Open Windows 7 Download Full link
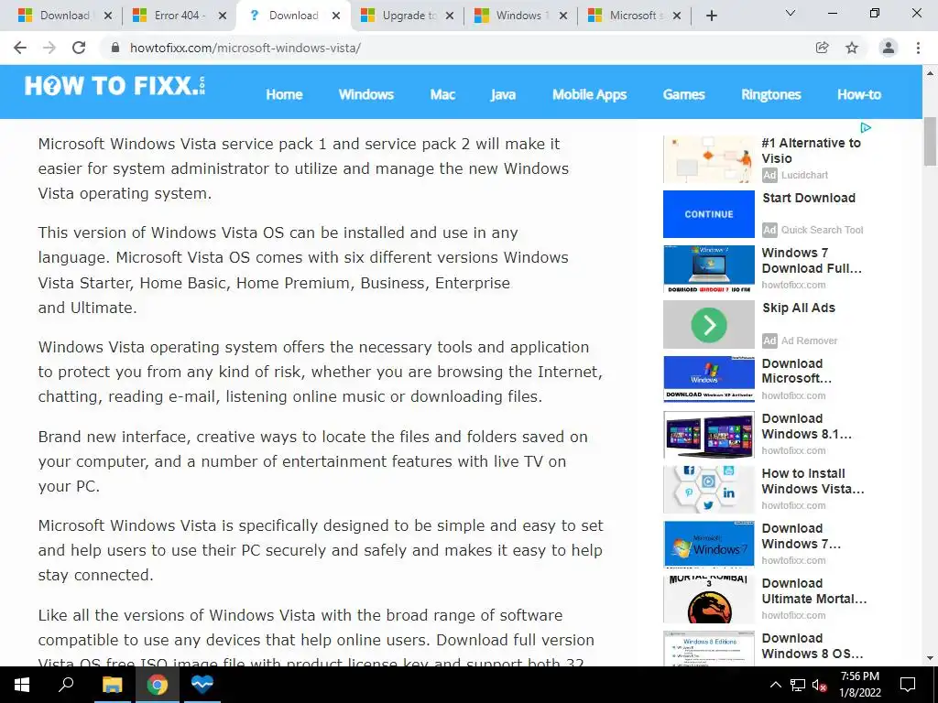This screenshot has width=938, height=703. pyautogui.click(x=812, y=261)
